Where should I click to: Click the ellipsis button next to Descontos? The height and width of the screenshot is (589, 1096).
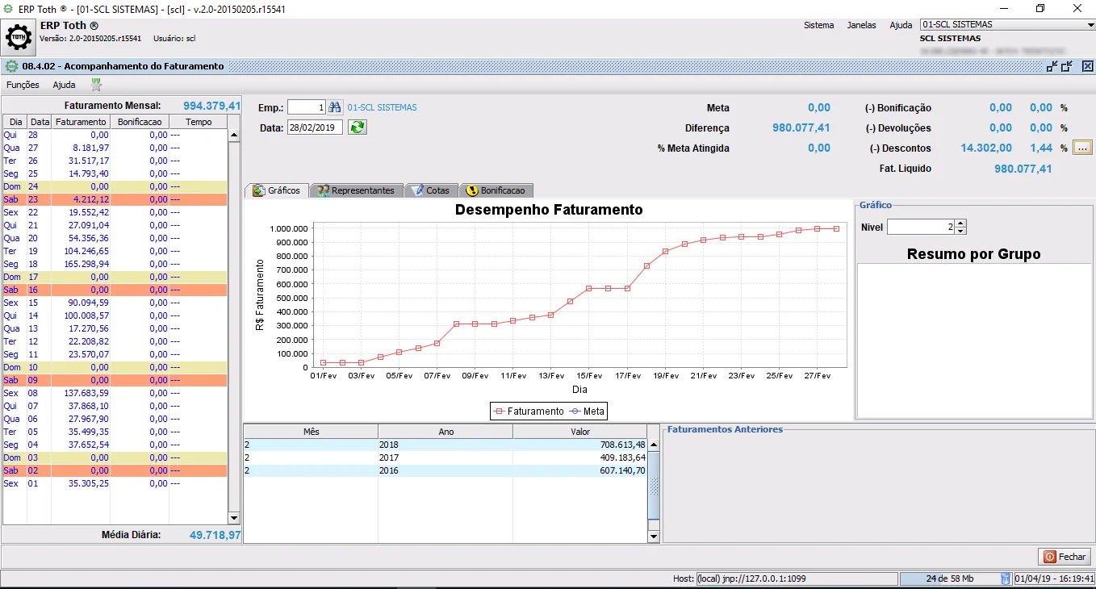[x=1082, y=148]
